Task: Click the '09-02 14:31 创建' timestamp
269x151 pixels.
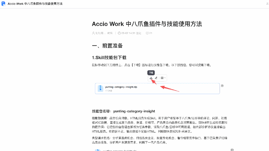Action: [131, 33]
